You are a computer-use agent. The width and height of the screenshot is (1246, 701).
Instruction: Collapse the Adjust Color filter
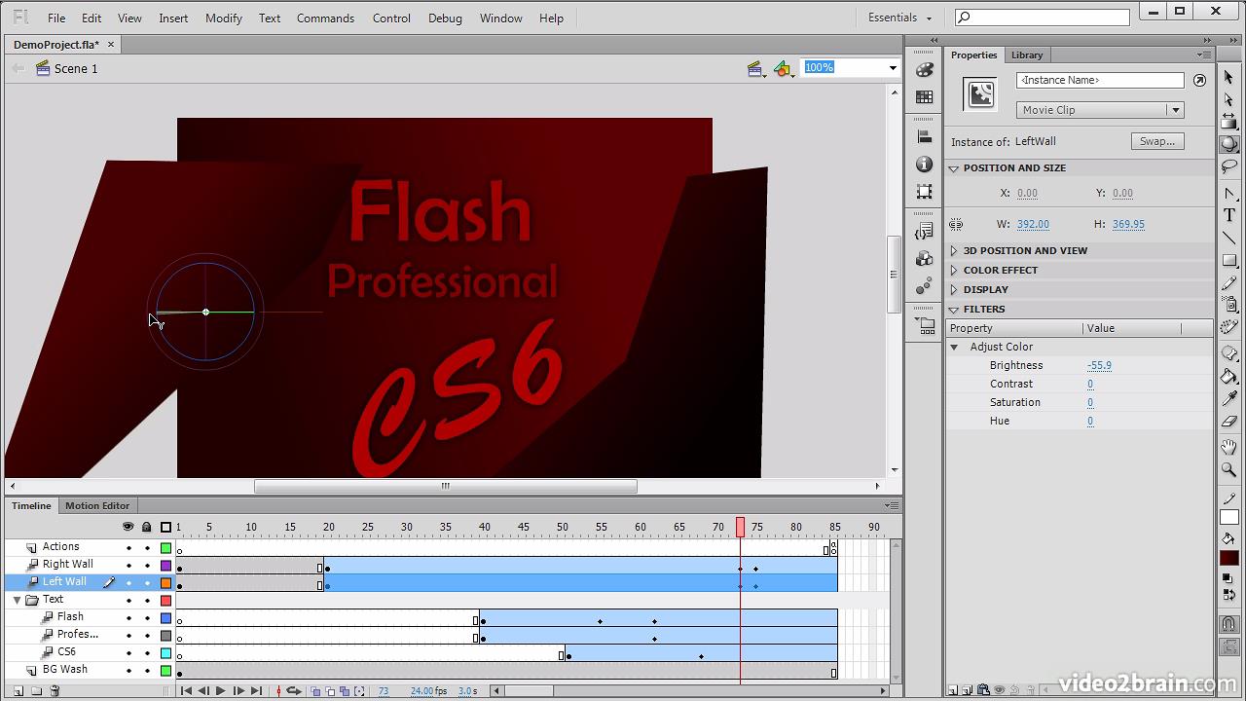click(x=954, y=347)
